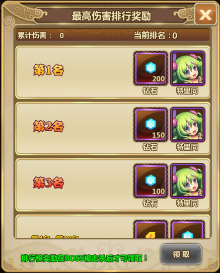Click the 累计伤害 total damage field
The image size is (220, 273).
41,36
